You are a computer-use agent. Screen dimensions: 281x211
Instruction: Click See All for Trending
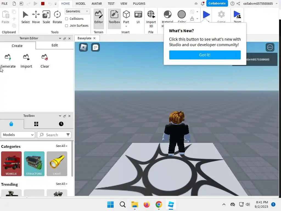click(x=61, y=184)
